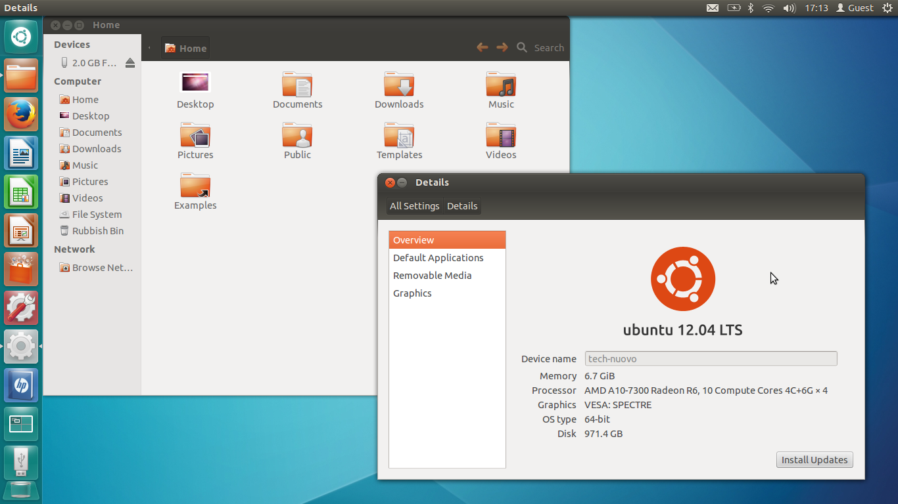898x504 pixels.
Task: Click the Home path bar button
Action: 185,48
